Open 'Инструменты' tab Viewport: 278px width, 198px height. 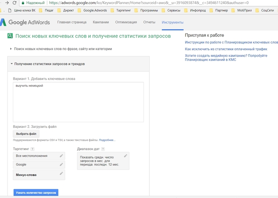pyautogui.click(x=172, y=23)
